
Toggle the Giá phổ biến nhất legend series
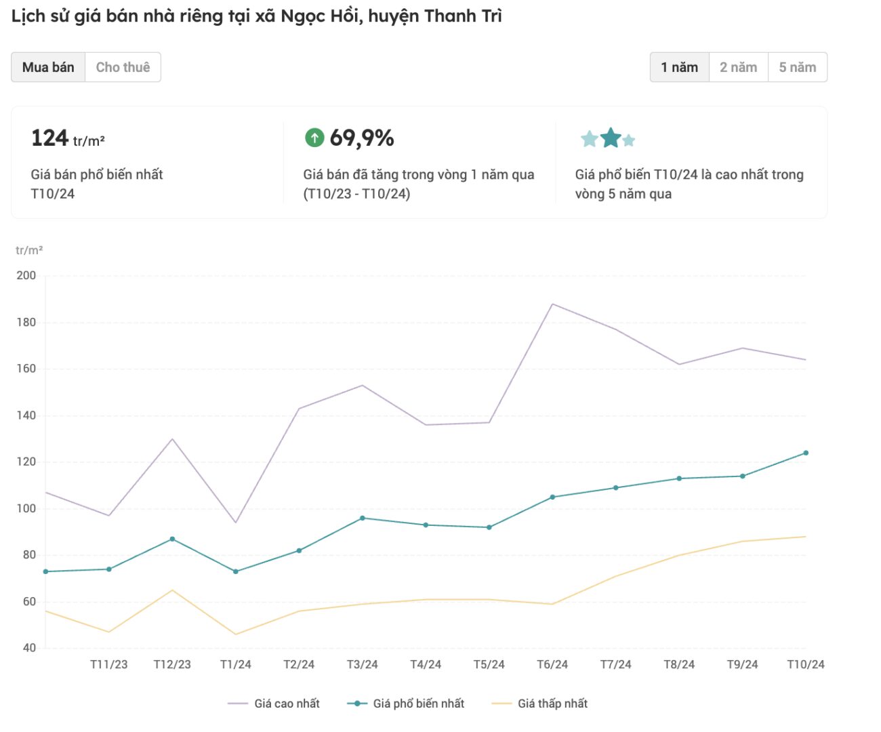(406, 704)
